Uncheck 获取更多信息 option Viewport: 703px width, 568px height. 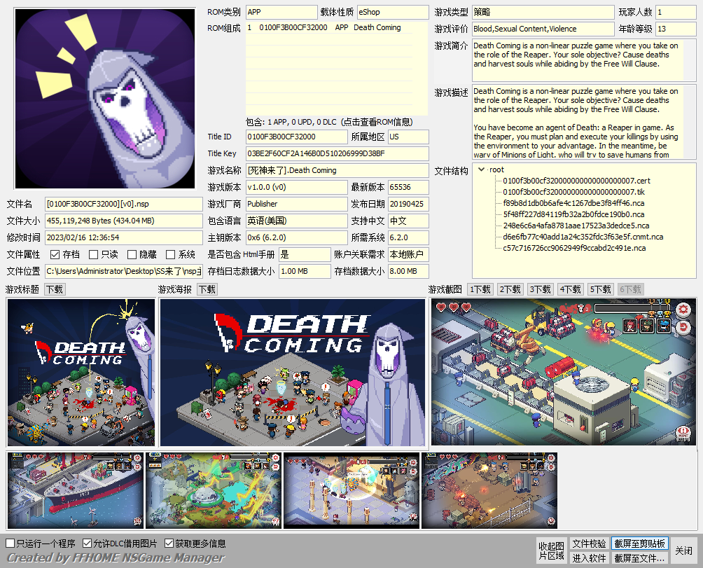(x=169, y=543)
